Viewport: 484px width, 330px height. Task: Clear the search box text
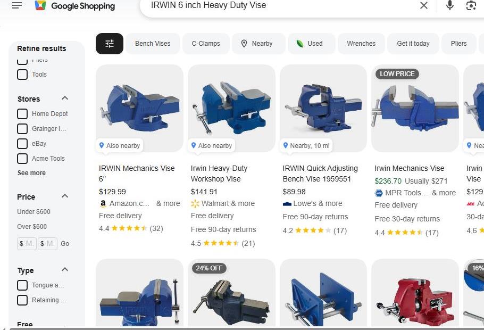point(424,5)
